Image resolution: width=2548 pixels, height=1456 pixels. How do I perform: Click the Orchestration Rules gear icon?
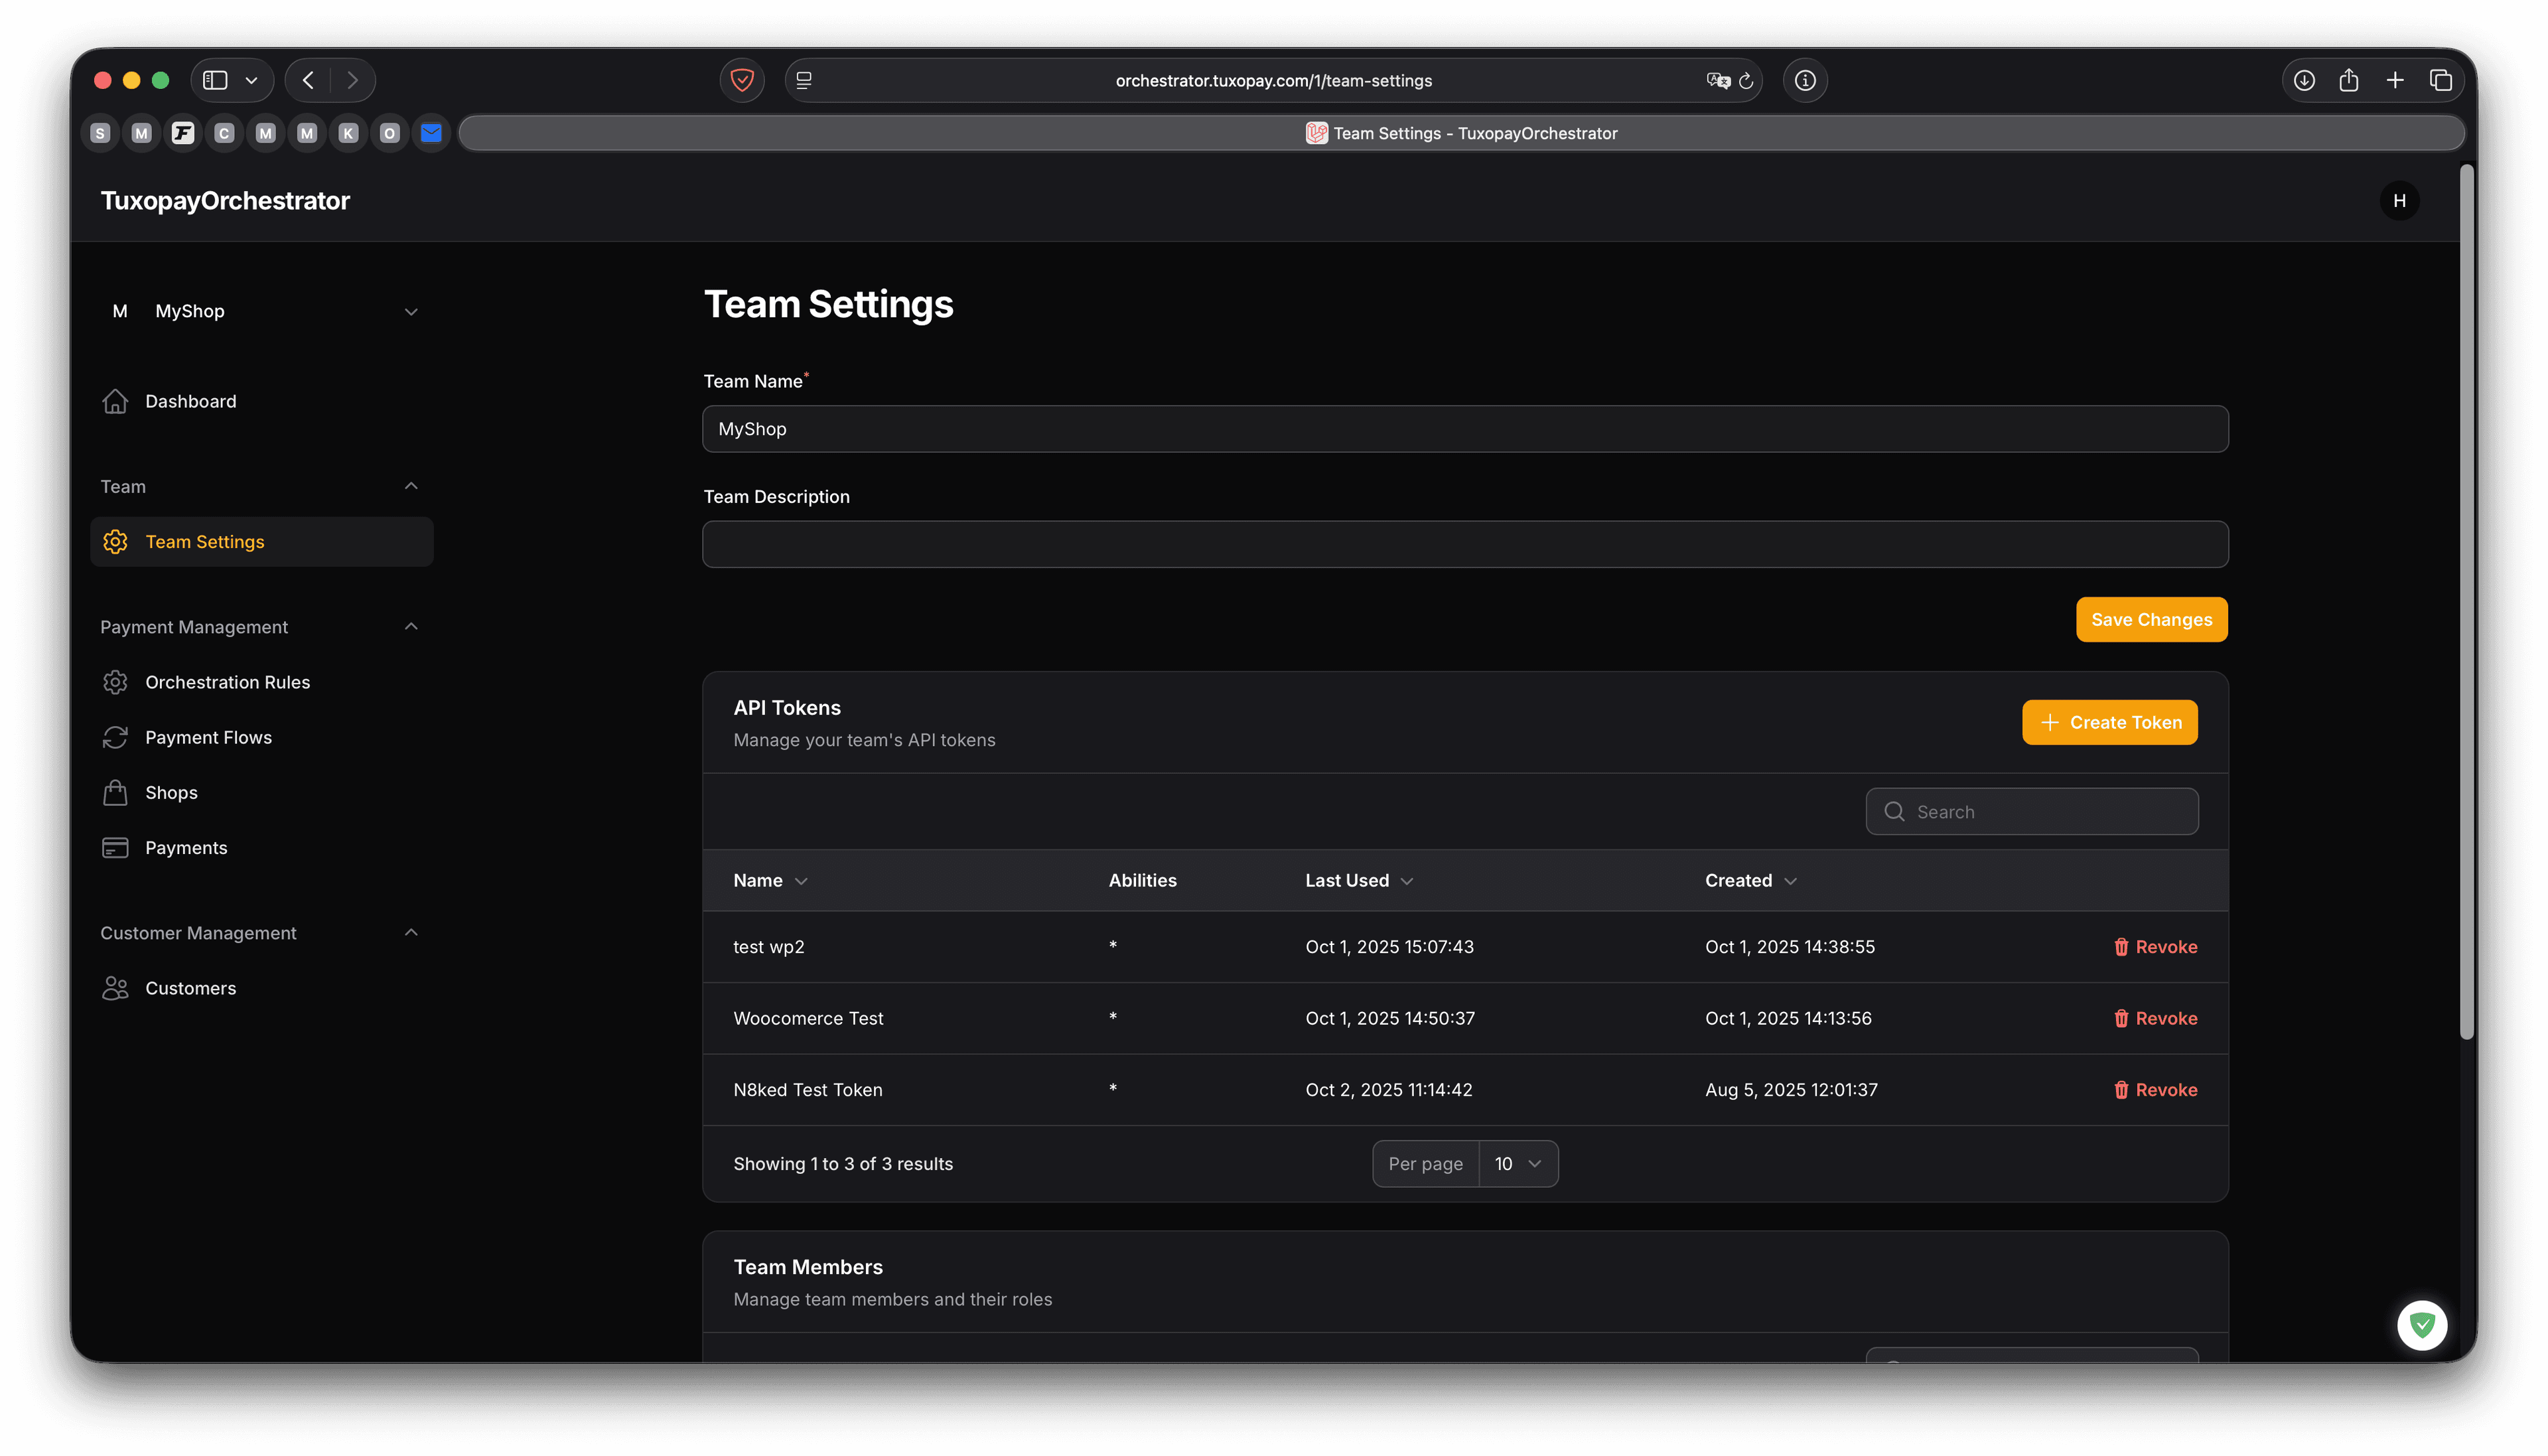115,682
